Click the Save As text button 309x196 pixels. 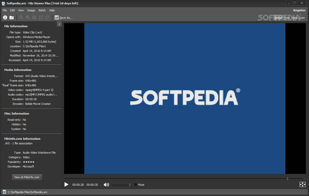66,18
